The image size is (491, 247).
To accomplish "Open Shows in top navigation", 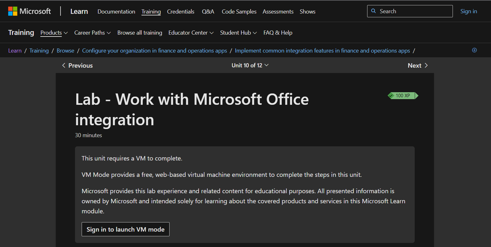I will tap(308, 12).
